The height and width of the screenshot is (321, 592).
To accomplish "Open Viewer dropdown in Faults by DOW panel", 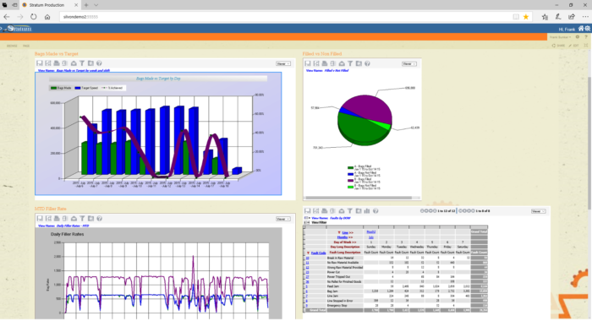I will pyautogui.click(x=538, y=211).
